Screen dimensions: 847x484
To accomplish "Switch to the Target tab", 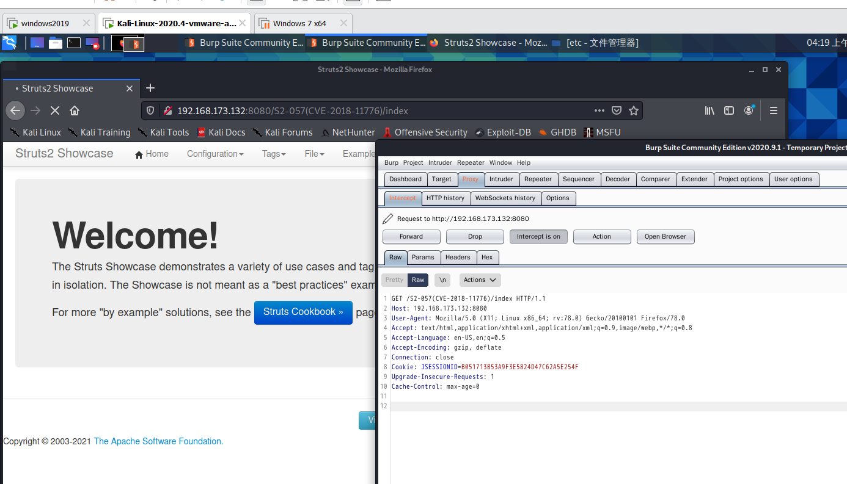I will click(x=441, y=179).
